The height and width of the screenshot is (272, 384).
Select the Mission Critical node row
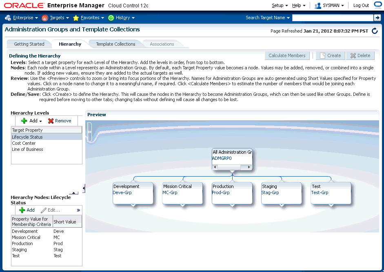click(47, 237)
